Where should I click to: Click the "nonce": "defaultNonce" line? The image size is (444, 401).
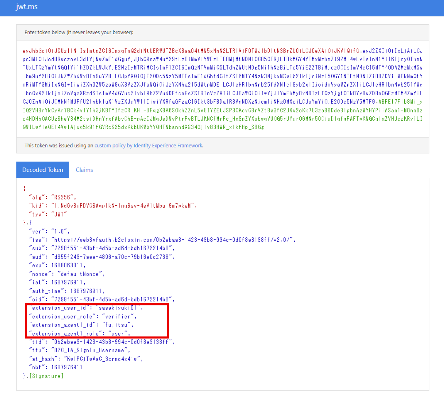point(67,274)
